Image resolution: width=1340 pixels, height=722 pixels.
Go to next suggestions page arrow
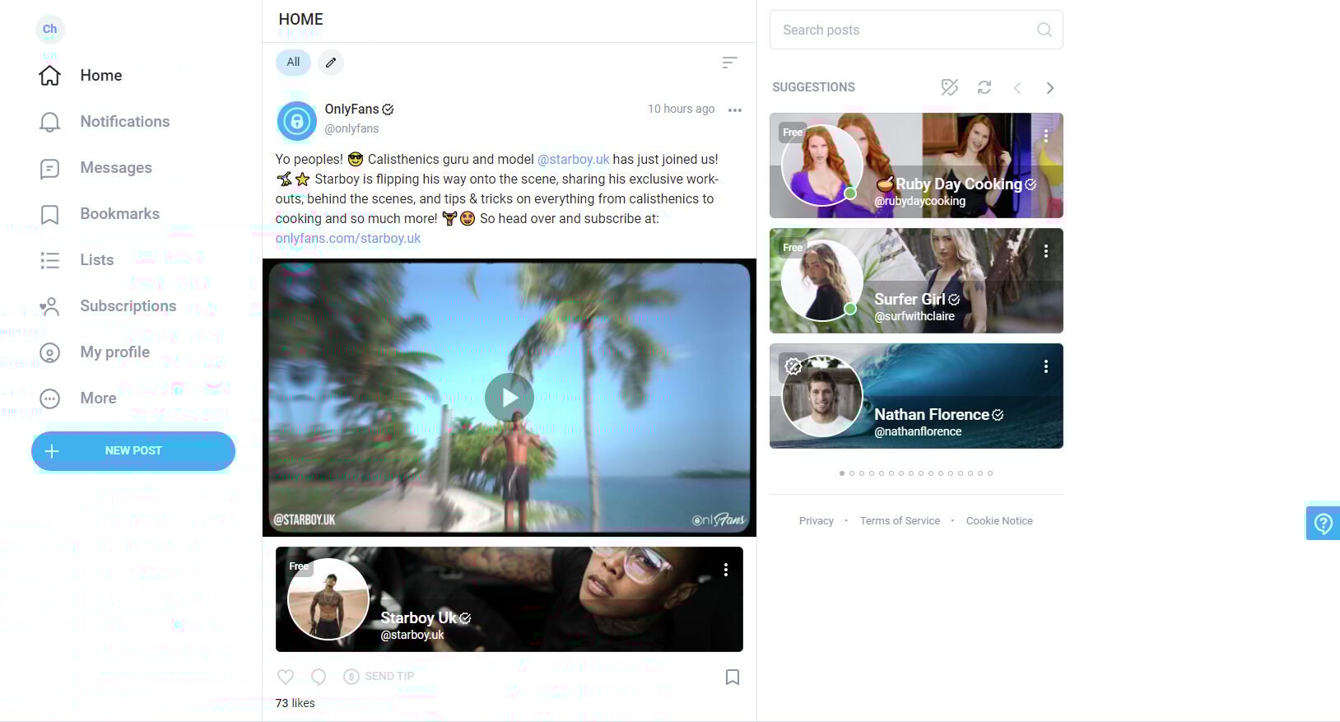(x=1049, y=88)
